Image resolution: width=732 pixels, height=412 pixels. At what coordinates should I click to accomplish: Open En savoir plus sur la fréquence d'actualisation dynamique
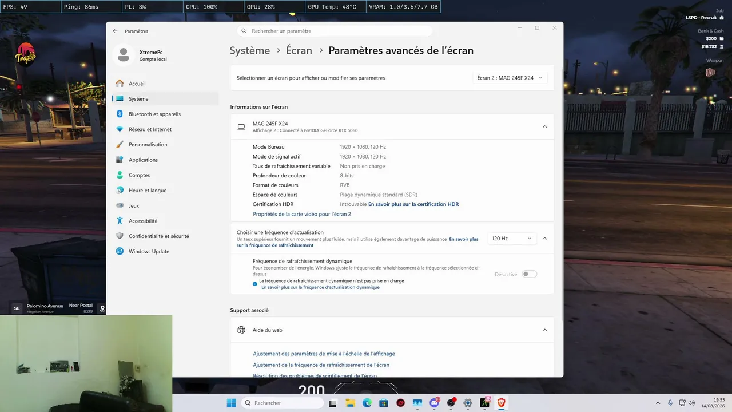(320, 287)
